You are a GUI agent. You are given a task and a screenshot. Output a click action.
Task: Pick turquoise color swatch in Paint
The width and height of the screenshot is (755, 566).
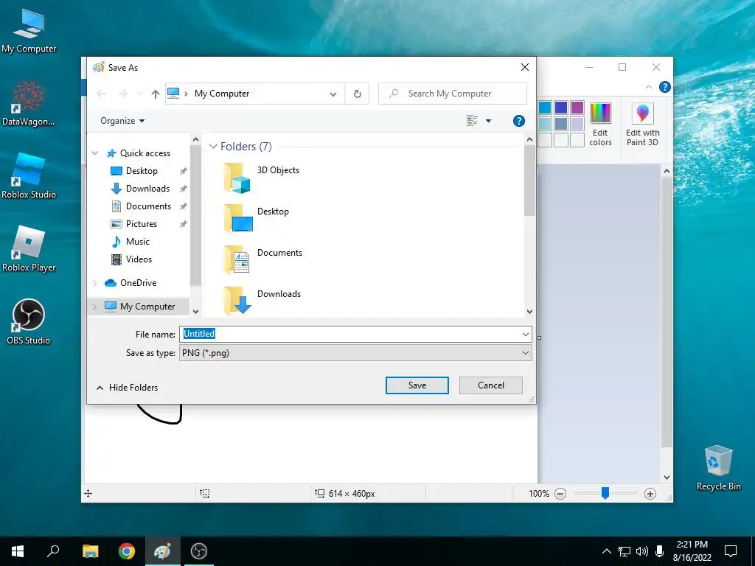pos(545,108)
